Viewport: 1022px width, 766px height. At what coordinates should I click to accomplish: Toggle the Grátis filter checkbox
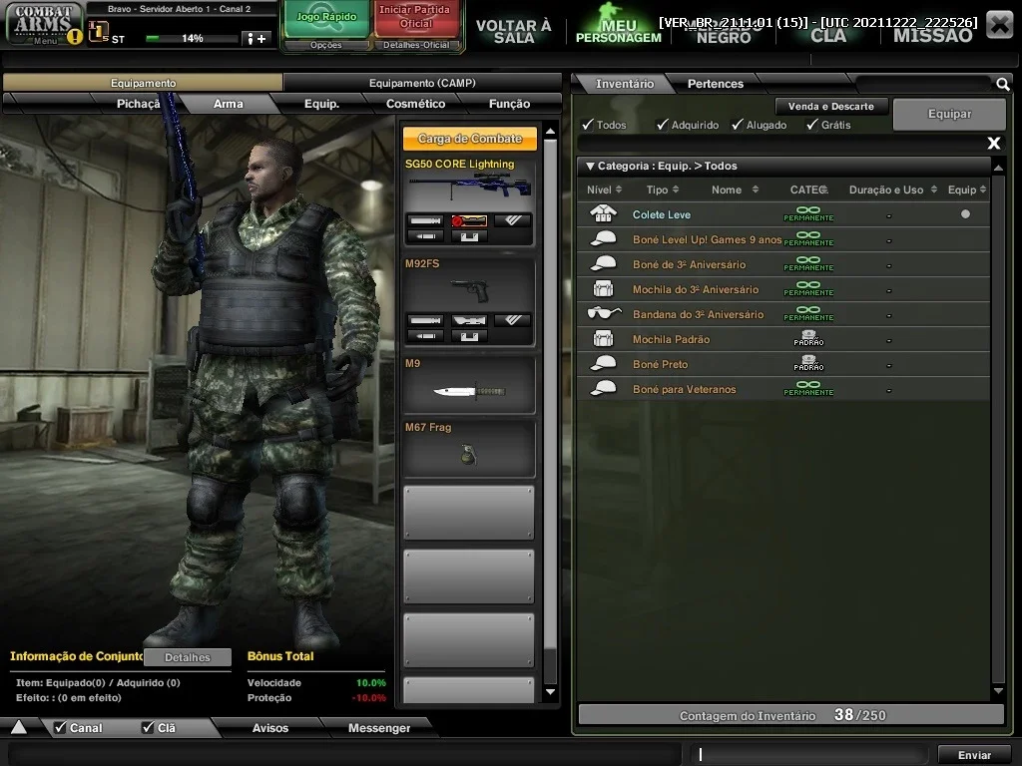click(812, 124)
